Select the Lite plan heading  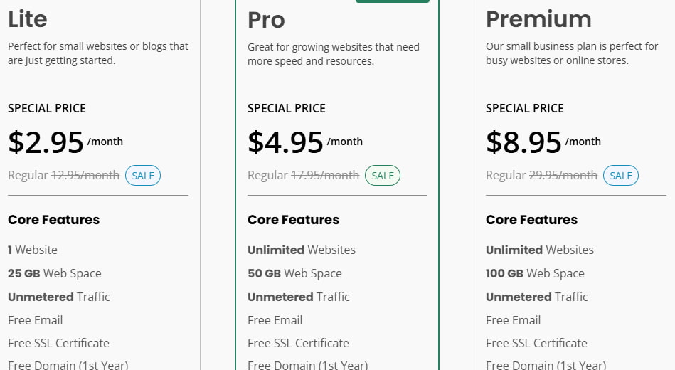point(28,19)
